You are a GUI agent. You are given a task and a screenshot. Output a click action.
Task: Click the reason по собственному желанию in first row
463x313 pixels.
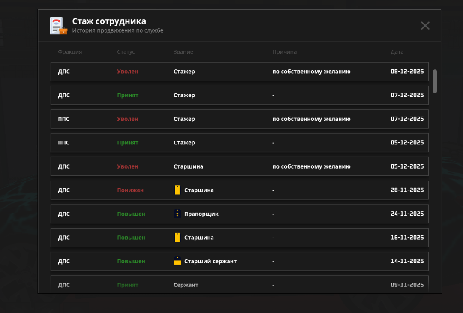[x=312, y=72]
